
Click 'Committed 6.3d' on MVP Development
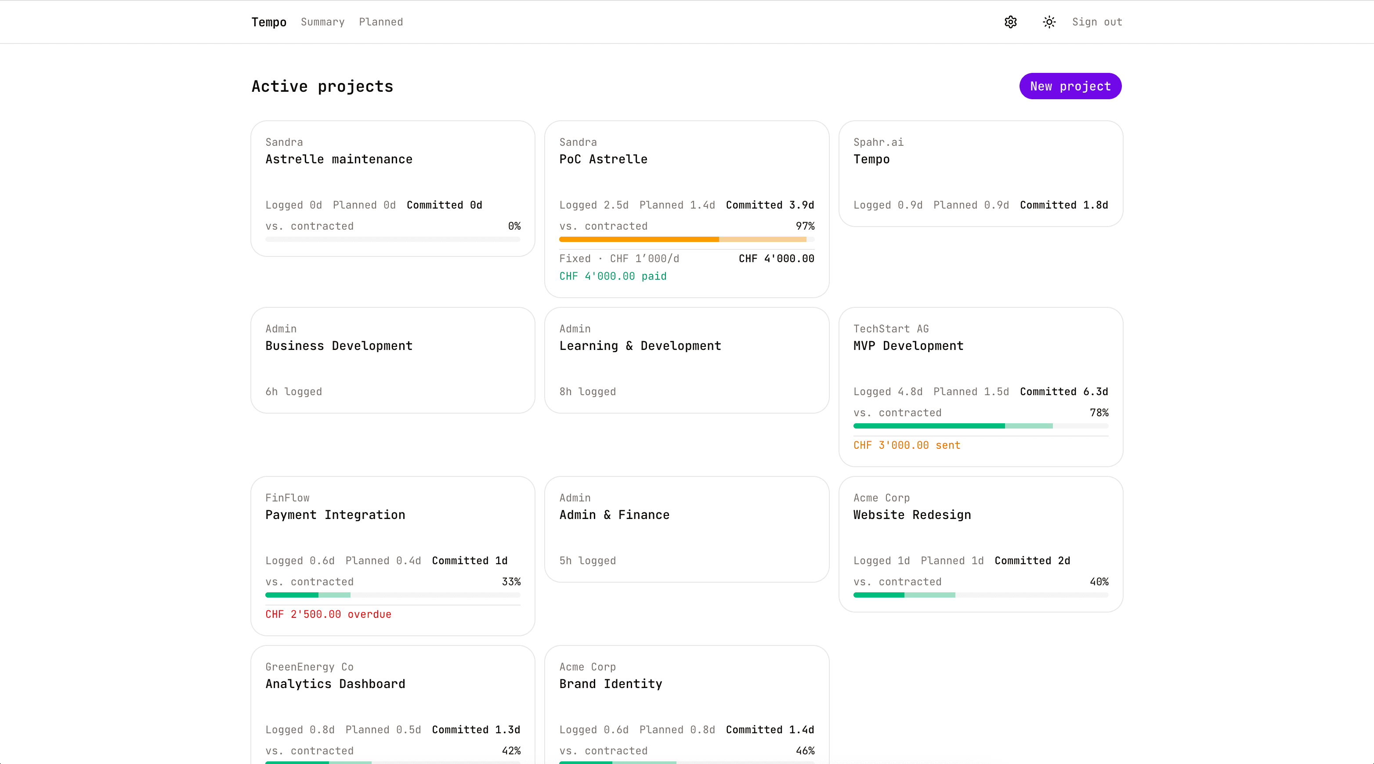coord(1063,392)
